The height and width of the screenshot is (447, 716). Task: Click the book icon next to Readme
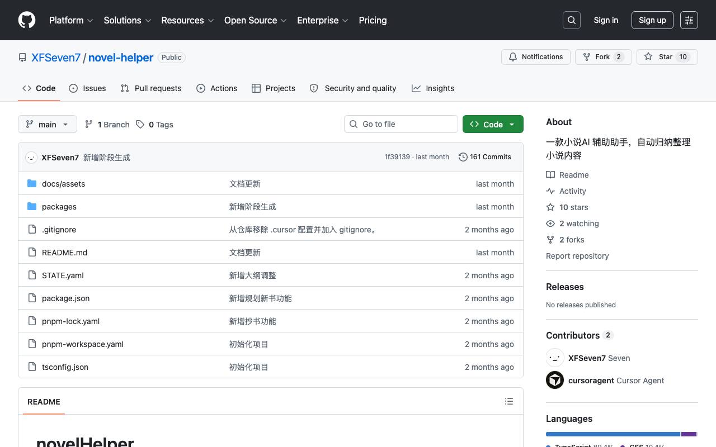click(x=550, y=175)
